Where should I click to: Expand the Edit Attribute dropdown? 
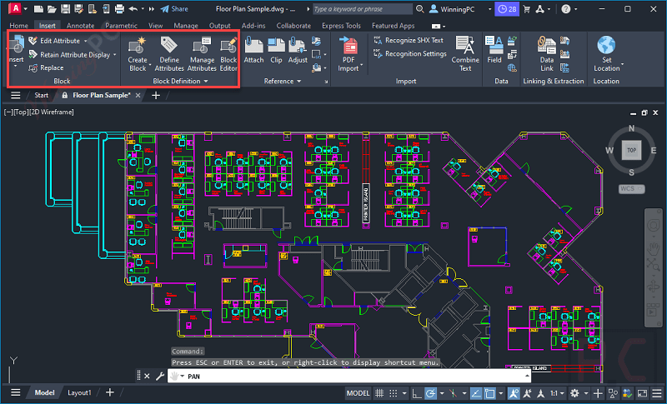[86, 41]
